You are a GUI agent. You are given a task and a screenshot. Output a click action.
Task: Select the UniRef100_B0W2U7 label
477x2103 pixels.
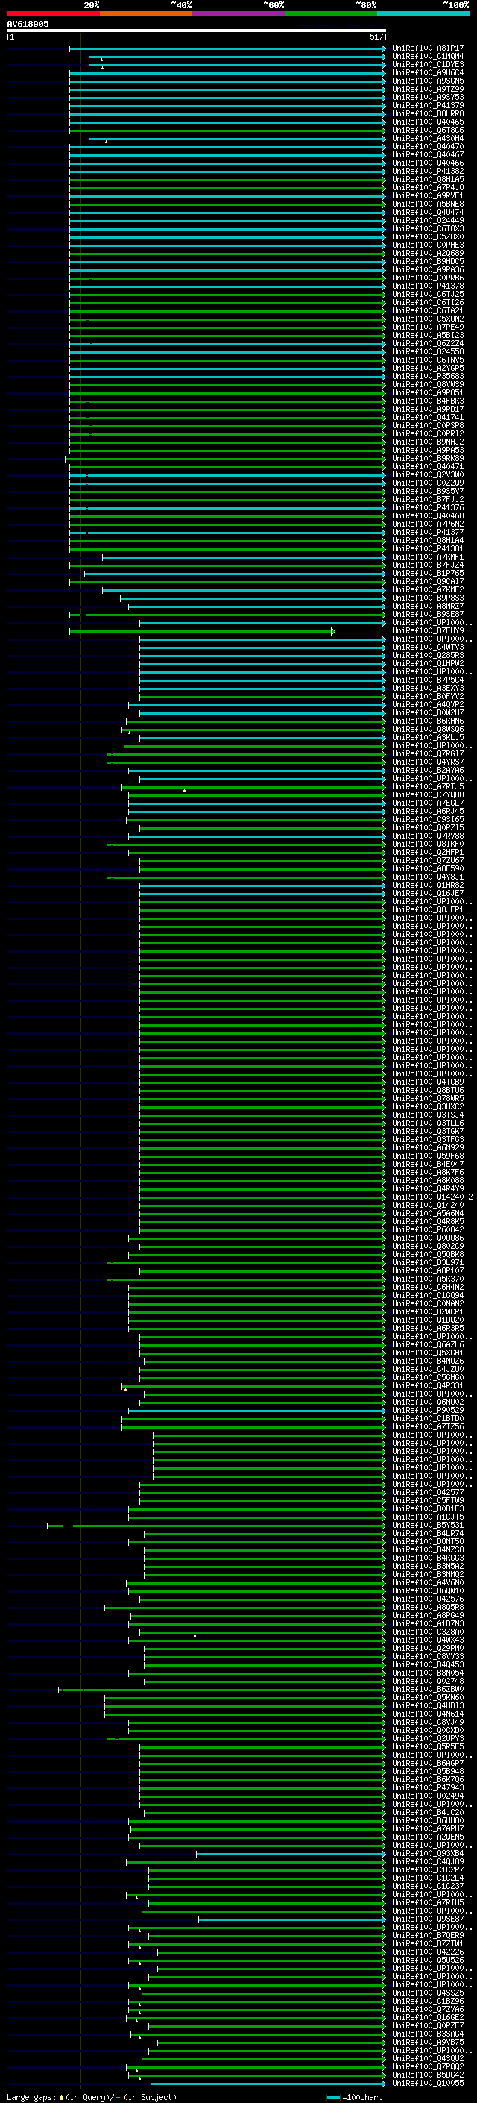coord(427,712)
